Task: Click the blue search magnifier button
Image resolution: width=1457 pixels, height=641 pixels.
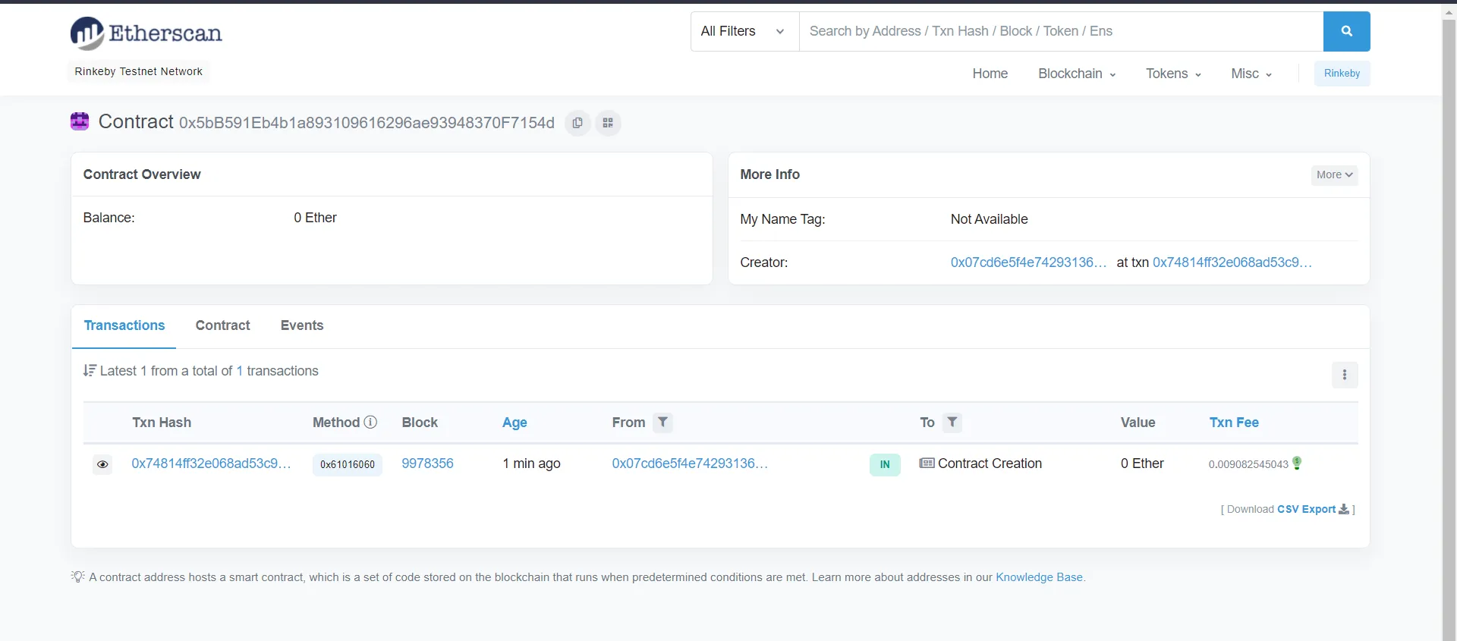Action: tap(1346, 31)
